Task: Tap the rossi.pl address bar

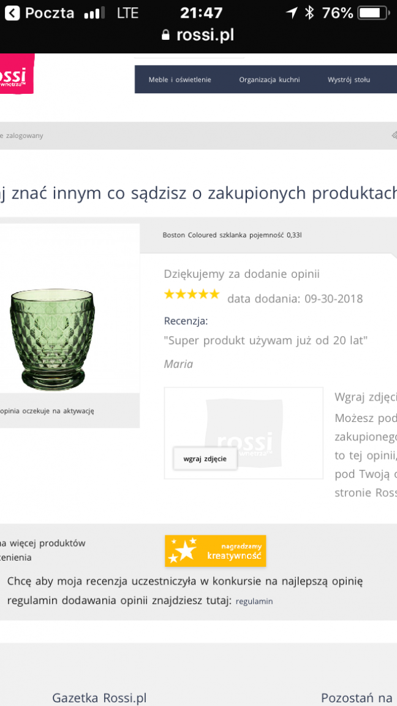Action: (198, 36)
